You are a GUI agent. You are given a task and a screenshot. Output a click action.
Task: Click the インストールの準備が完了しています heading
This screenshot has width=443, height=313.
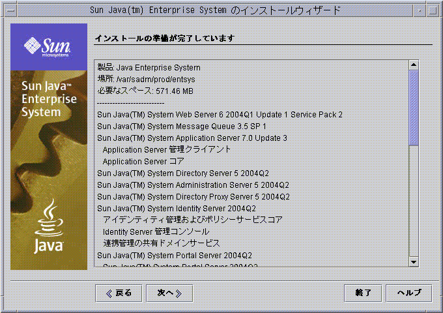(x=165, y=38)
